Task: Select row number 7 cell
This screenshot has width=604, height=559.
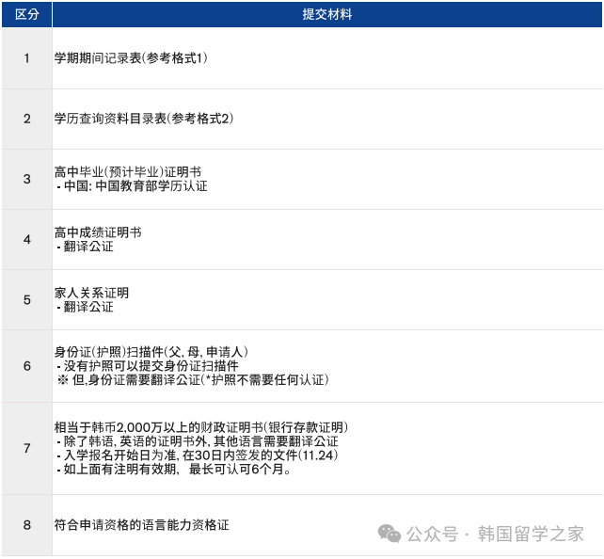Action: pos(26,449)
